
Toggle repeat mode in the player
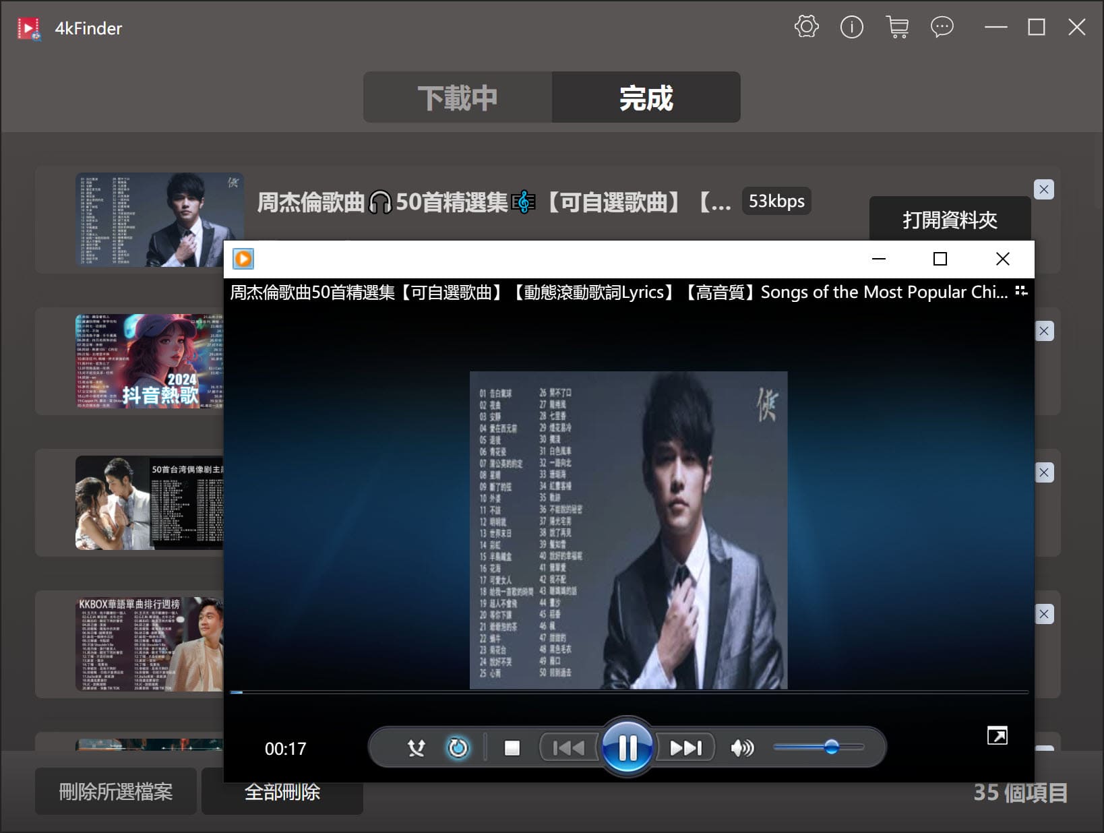458,748
